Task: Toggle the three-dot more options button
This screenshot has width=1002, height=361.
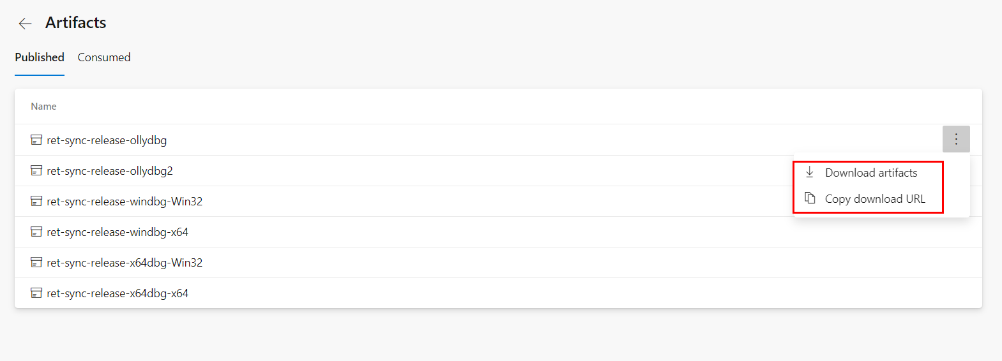Action: coord(955,139)
